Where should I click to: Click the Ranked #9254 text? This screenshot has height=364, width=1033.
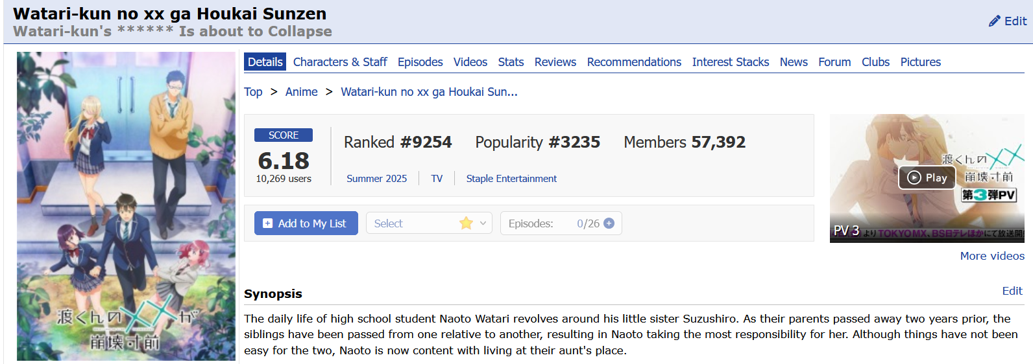(397, 142)
